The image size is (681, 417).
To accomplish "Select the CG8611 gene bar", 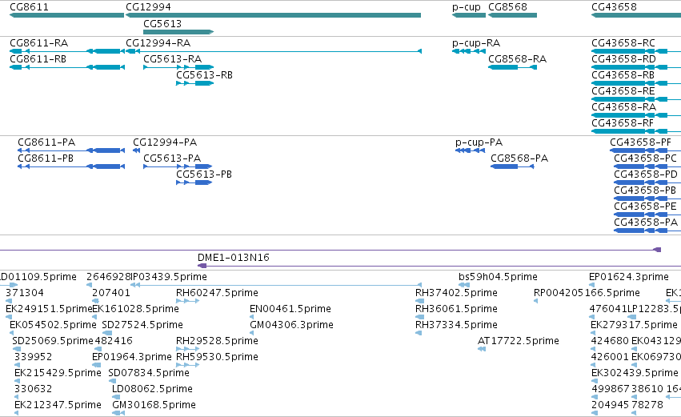I will pos(67,15).
